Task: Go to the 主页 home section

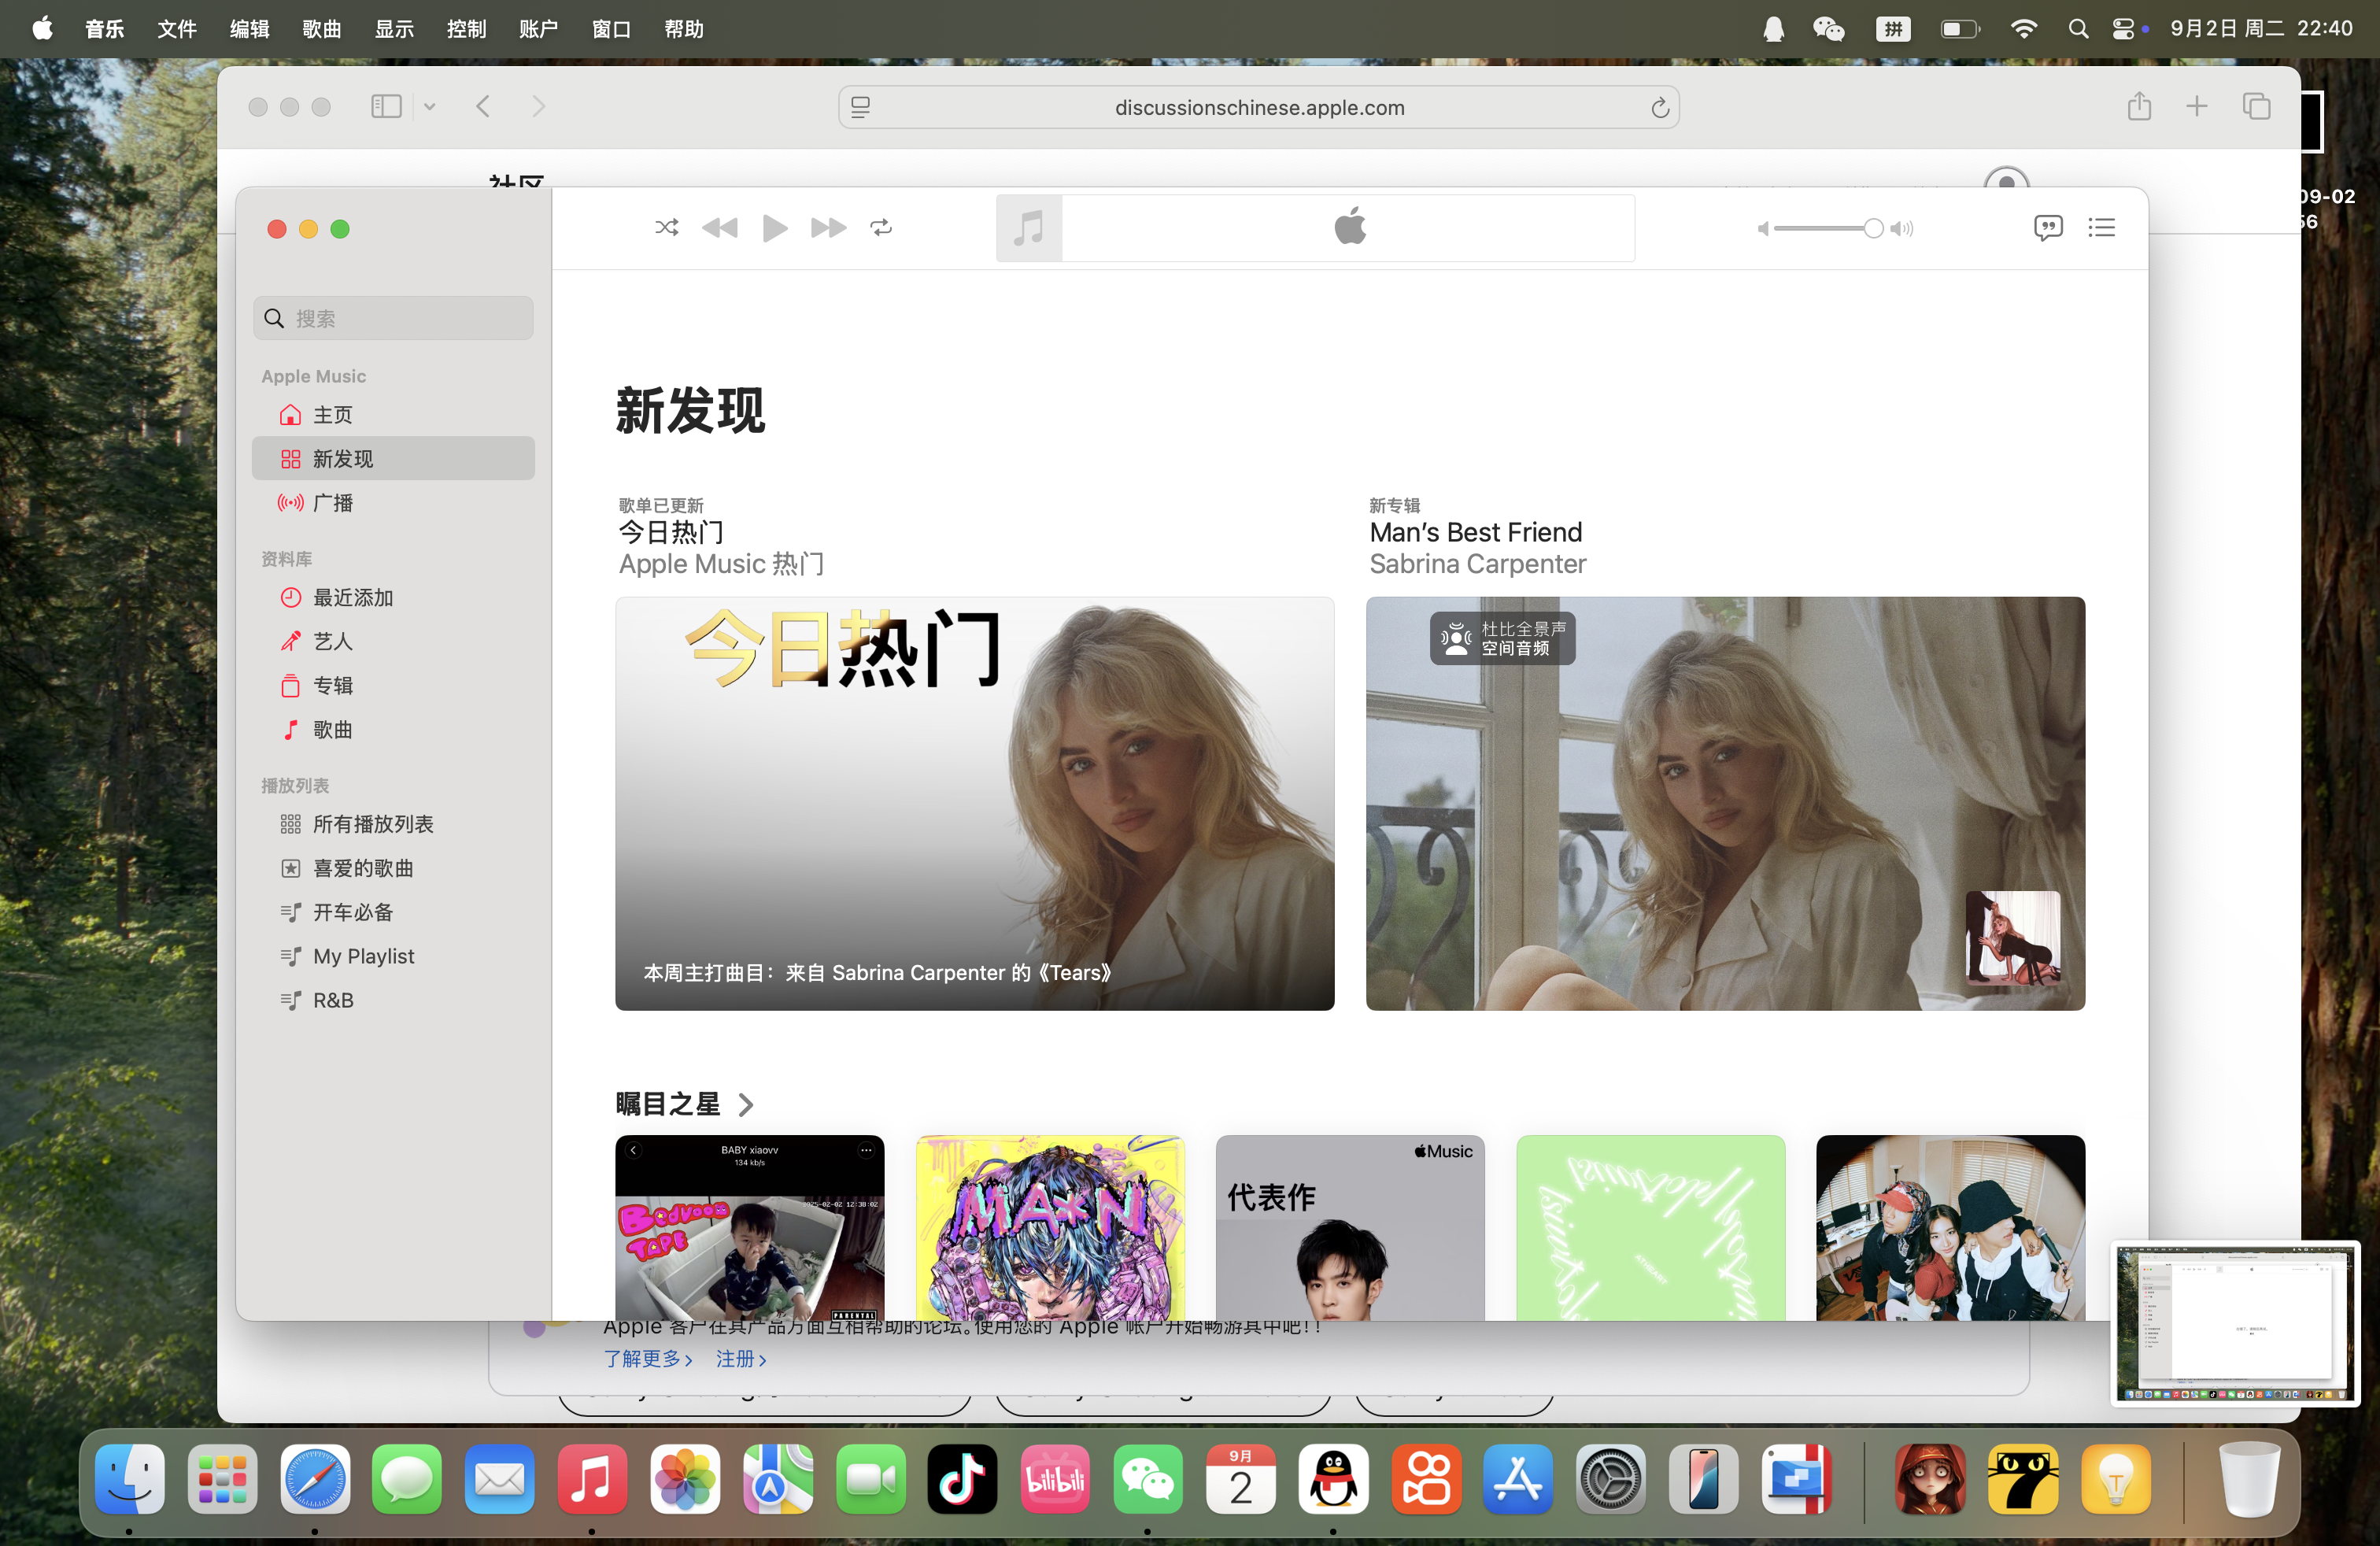Action: pyautogui.click(x=333, y=415)
